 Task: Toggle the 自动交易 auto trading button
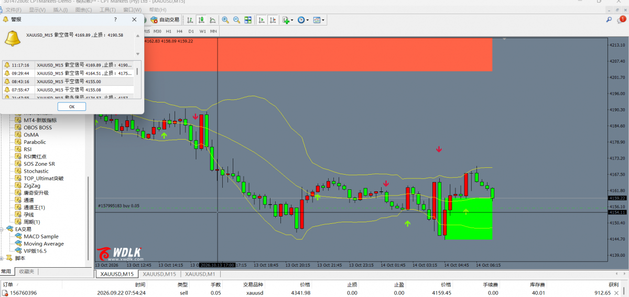[x=165, y=20]
